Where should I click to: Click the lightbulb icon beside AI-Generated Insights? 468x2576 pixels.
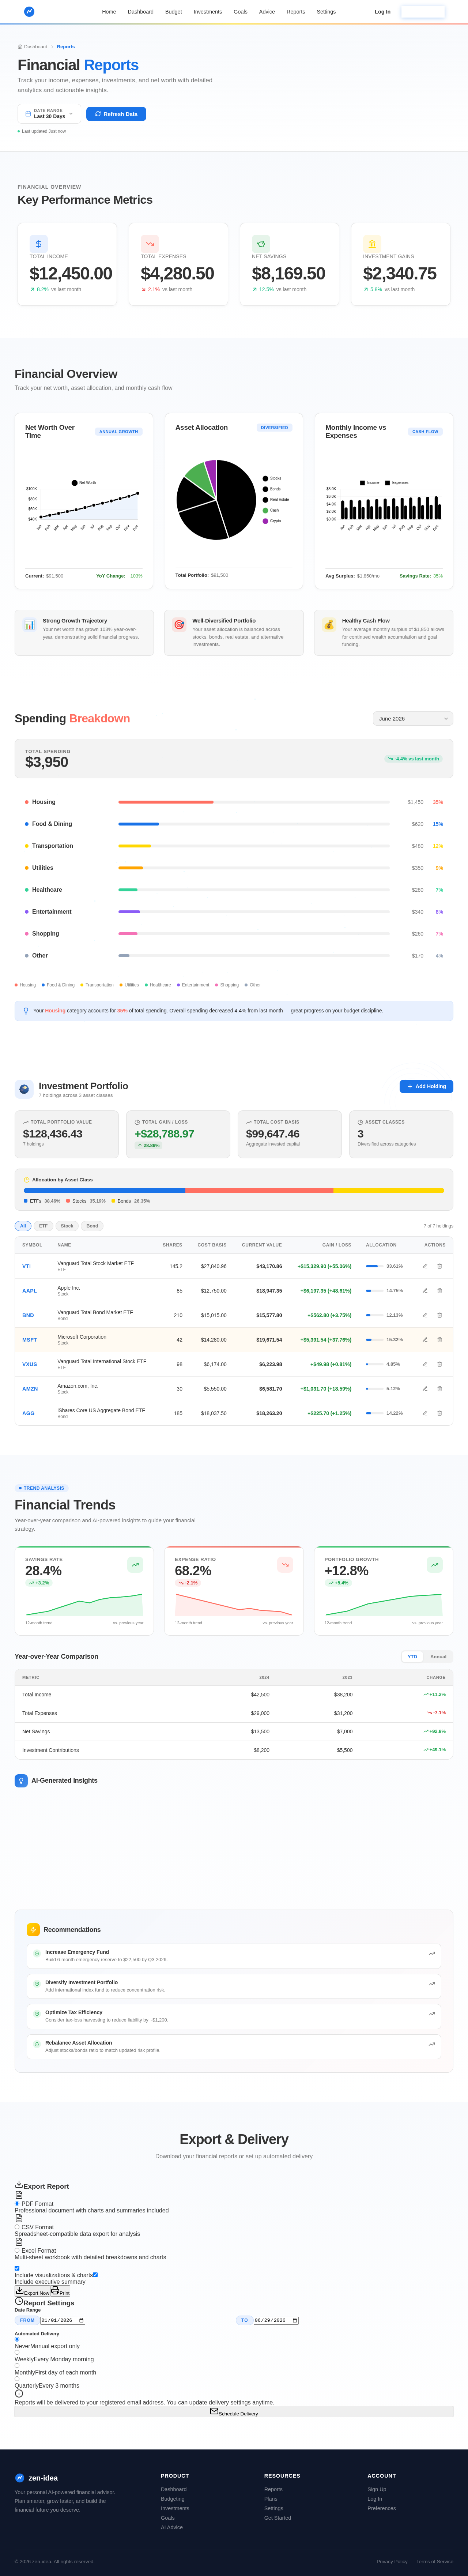click(x=21, y=1780)
